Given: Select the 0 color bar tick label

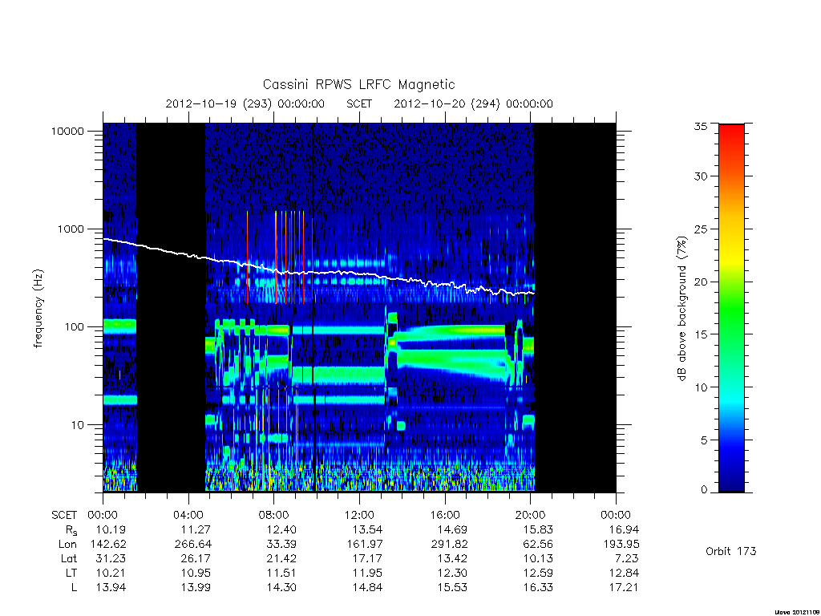Looking at the screenshot, I should (704, 490).
